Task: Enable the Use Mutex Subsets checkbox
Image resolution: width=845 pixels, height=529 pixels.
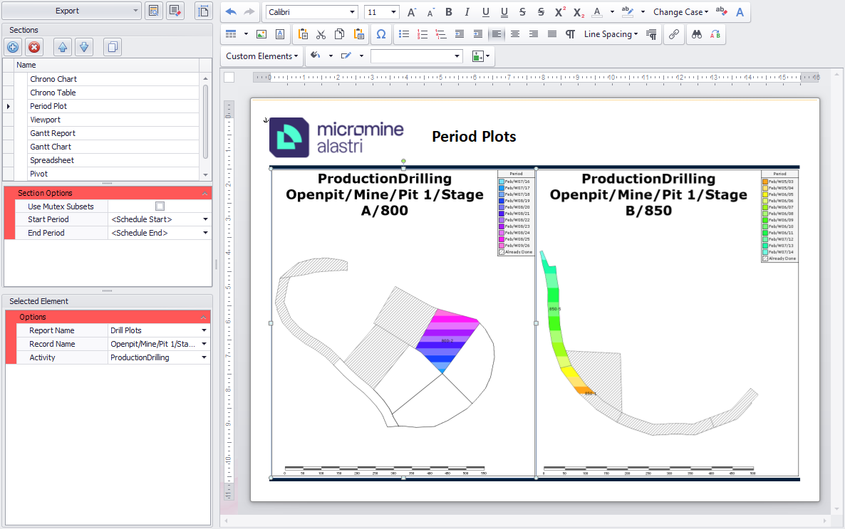Action: pyautogui.click(x=160, y=206)
